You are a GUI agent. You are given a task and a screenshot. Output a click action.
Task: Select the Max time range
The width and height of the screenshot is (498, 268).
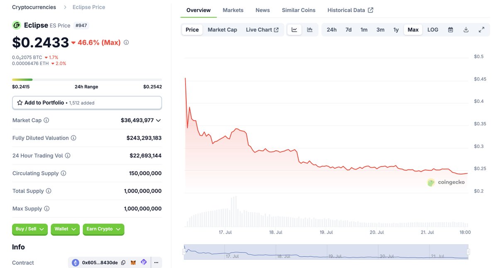pos(413,30)
